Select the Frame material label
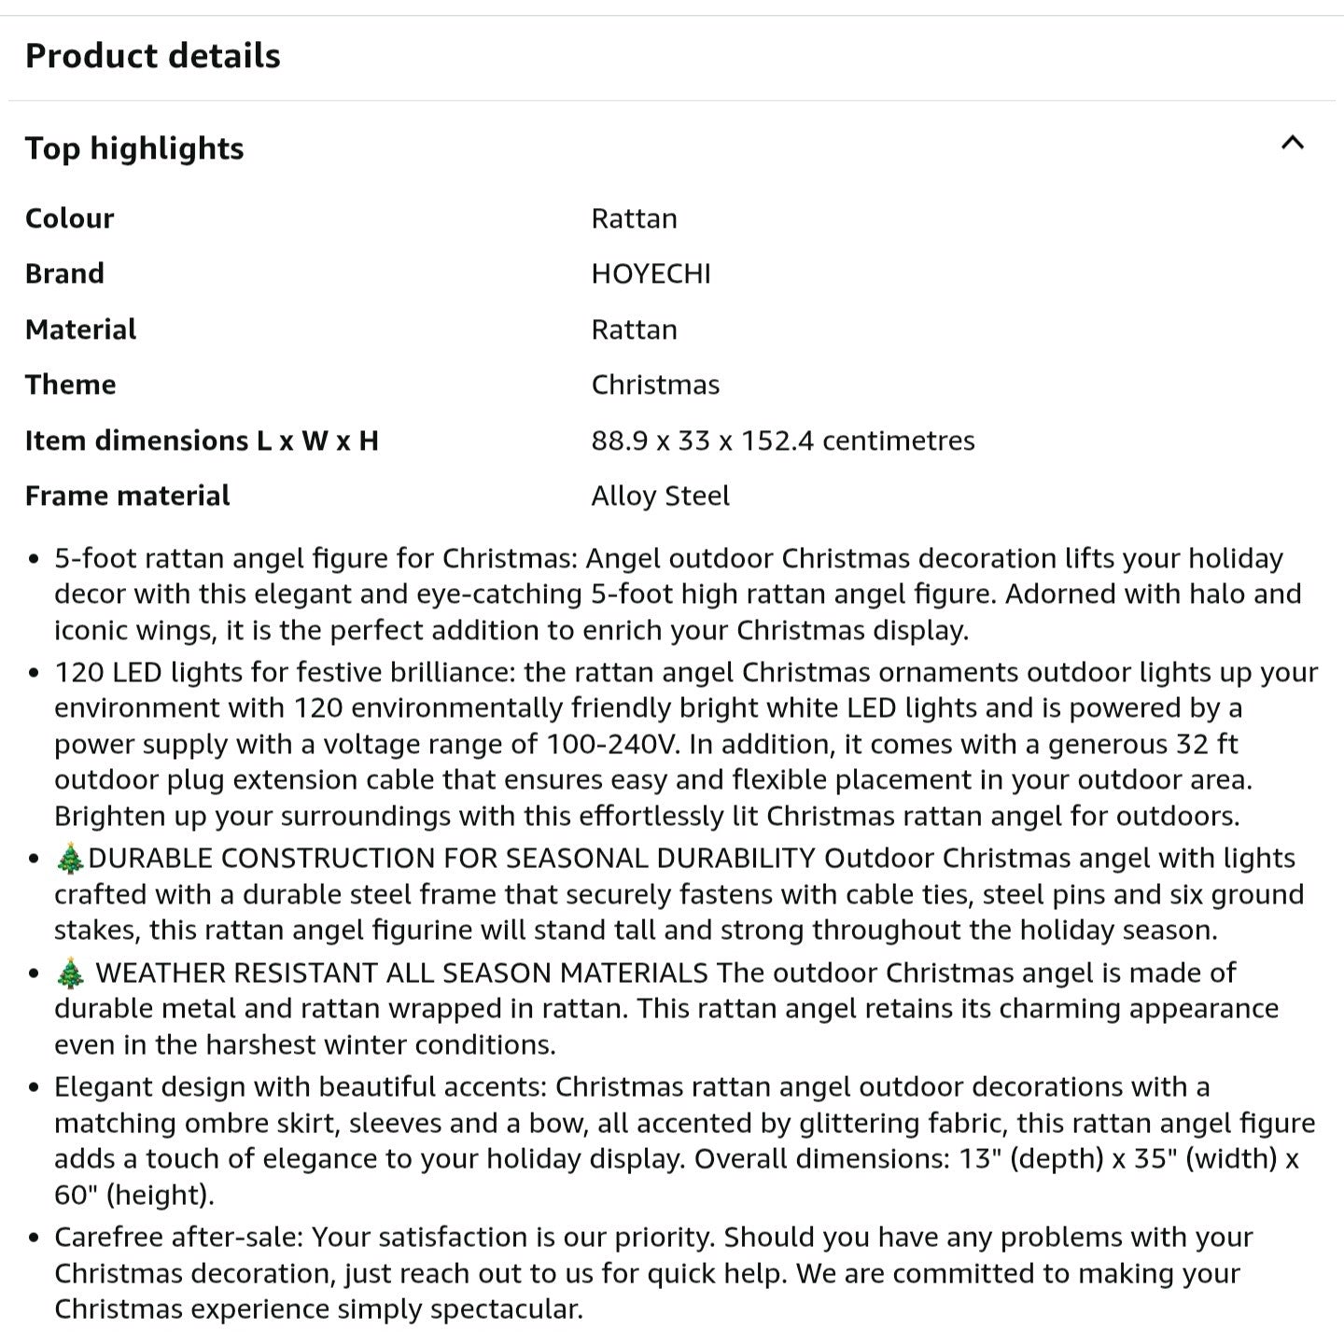This screenshot has width=1344, height=1344. pyautogui.click(x=127, y=496)
